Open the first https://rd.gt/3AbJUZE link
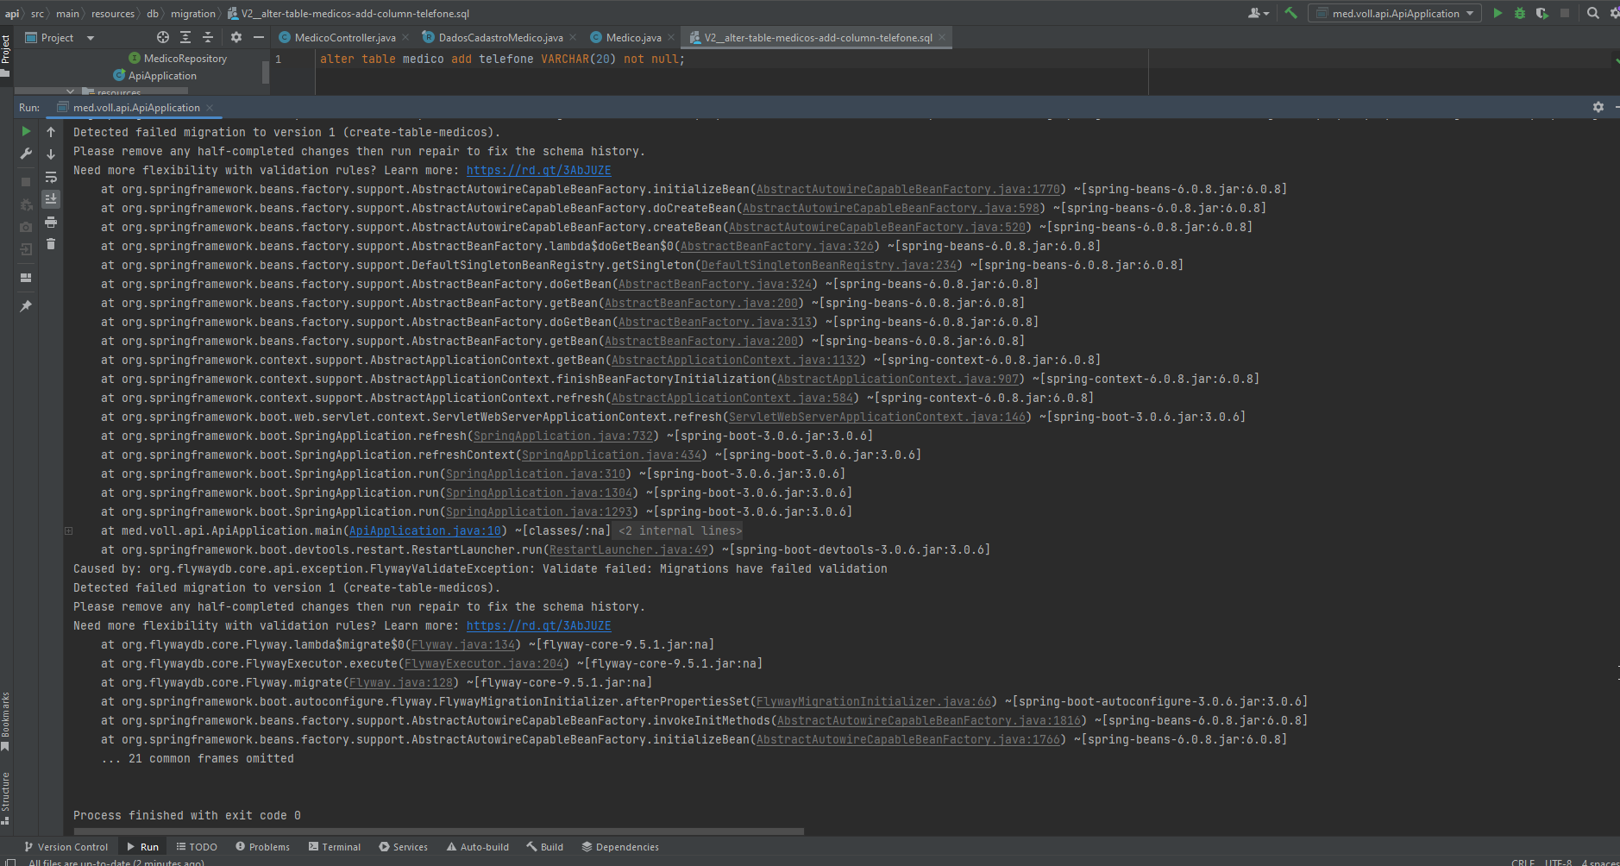The image size is (1620, 866). click(x=538, y=171)
